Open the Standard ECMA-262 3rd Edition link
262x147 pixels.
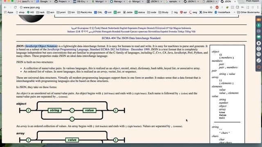click(x=120, y=49)
